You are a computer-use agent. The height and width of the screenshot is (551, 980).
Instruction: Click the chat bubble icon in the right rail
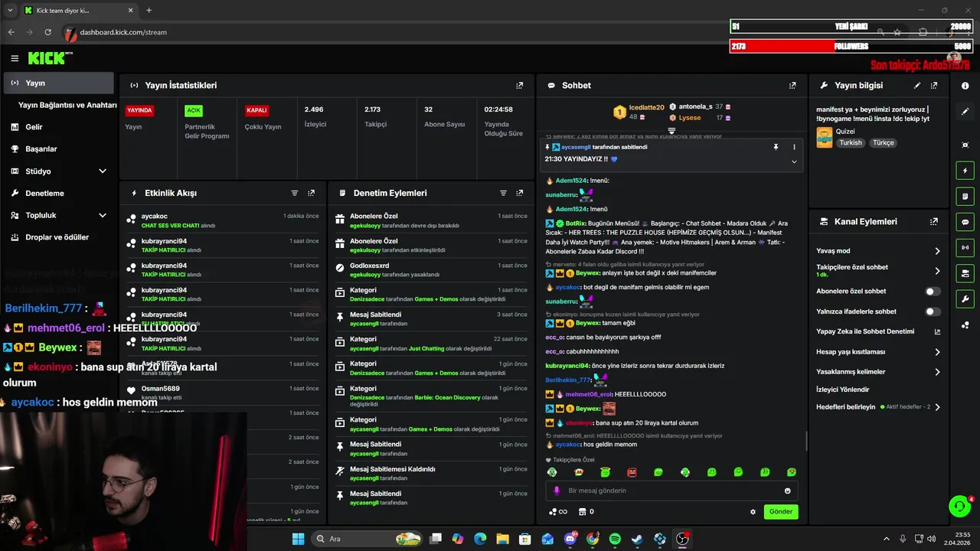[965, 222]
